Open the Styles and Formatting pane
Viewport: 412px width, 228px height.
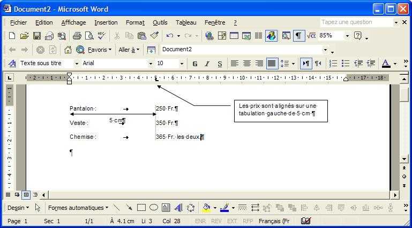coord(12,64)
